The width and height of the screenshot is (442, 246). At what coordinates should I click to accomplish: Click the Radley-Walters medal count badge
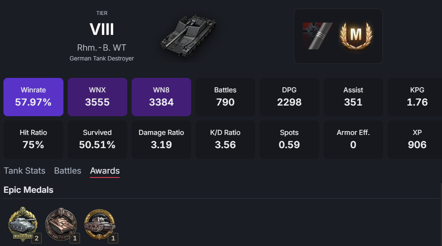[x=36, y=238]
